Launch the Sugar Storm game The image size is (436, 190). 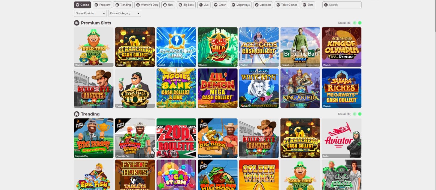point(176,175)
